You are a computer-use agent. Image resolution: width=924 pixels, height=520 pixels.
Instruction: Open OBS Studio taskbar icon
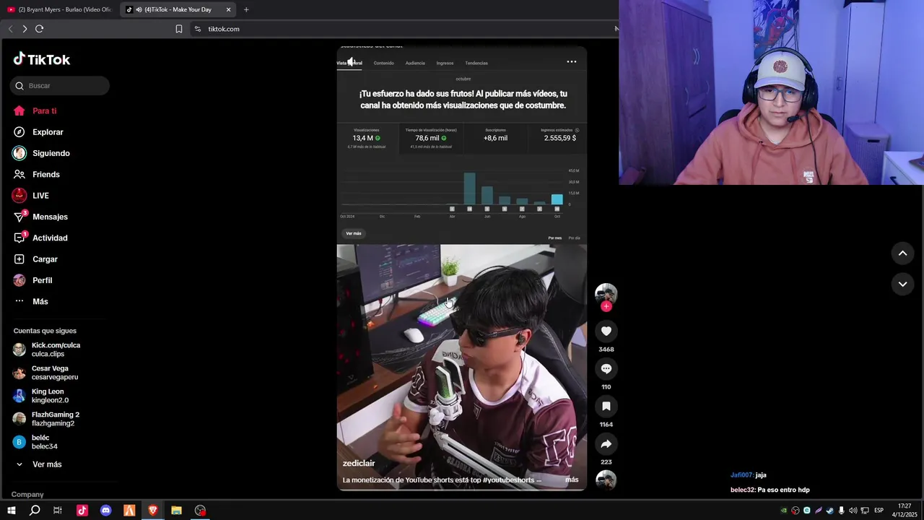(x=200, y=511)
